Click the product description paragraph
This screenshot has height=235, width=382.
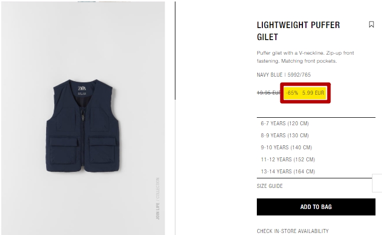[305, 57]
